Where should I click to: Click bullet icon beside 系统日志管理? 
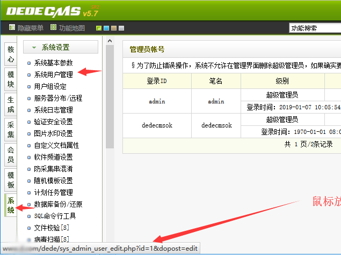29,110
